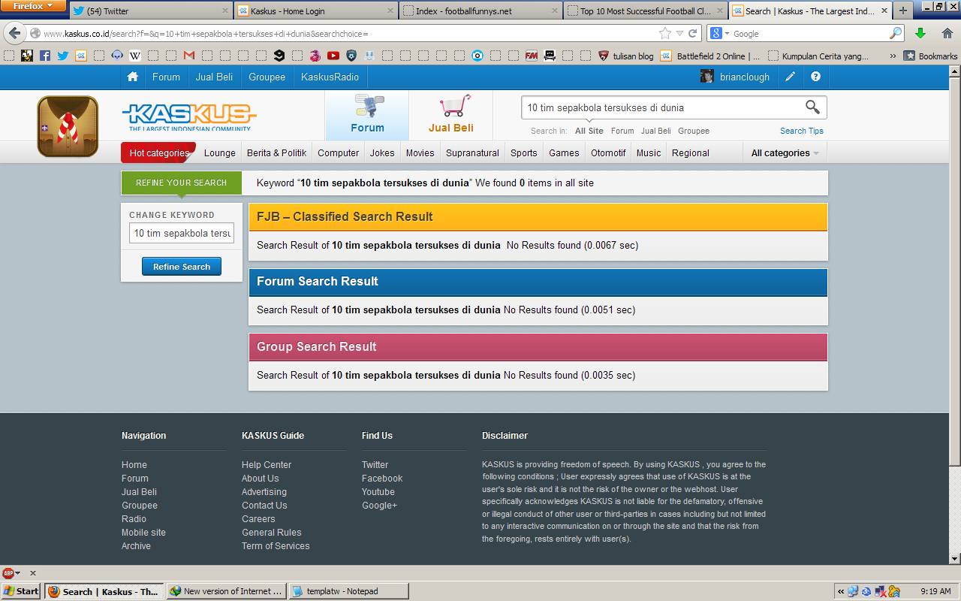Open the Bookmarks menu button
This screenshot has height=601, width=961.
click(x=931, y=56)
